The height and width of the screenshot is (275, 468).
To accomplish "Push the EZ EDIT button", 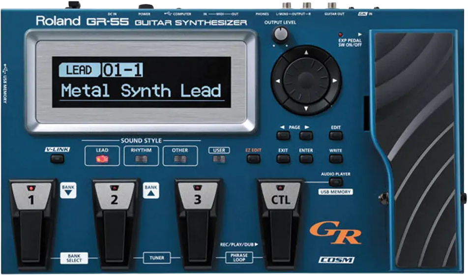I will 253,159.
